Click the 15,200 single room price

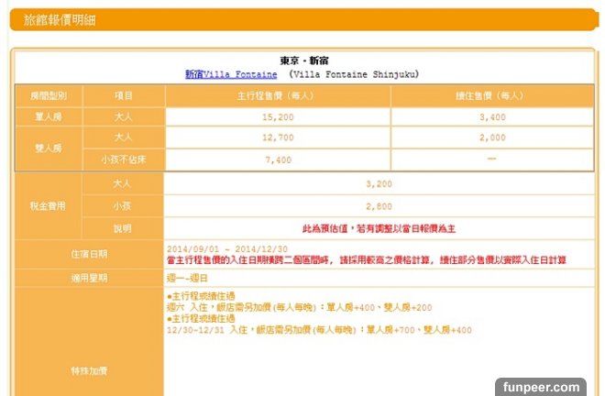tap(277, 116)
